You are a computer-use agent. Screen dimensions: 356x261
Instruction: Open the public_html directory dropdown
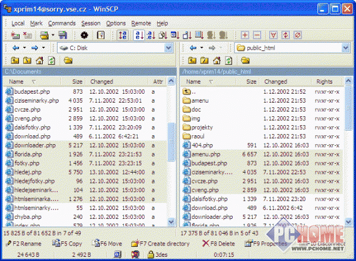346,48
